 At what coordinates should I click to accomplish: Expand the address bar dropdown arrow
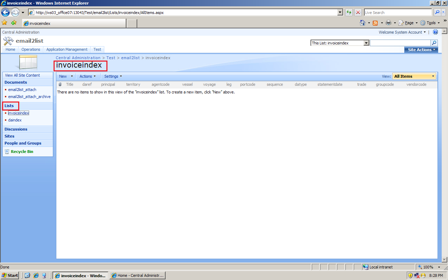pyautogui.click(x=340, y=13)
